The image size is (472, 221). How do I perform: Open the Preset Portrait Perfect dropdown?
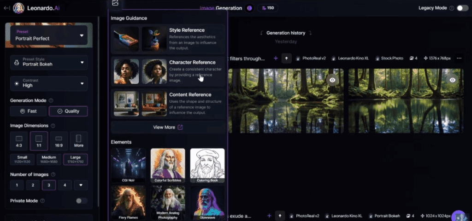(49, 35)
